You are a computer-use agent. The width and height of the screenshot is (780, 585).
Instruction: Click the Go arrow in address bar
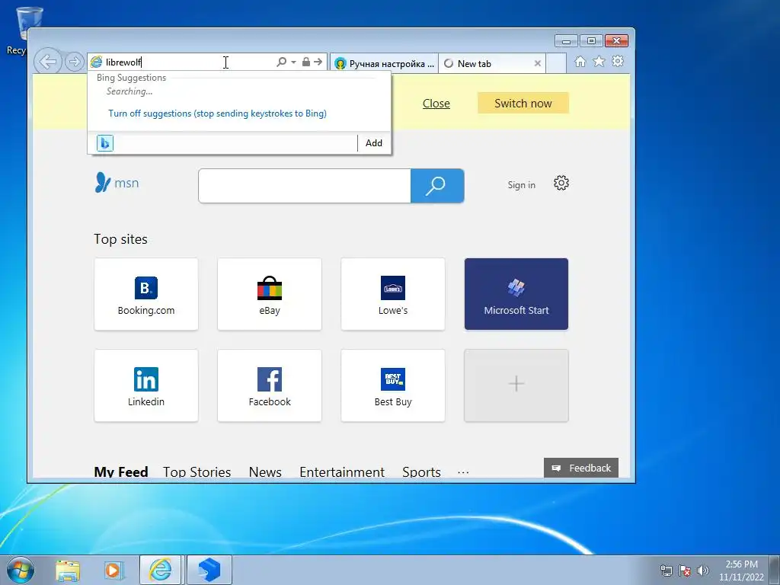click(x=318, y=62)
